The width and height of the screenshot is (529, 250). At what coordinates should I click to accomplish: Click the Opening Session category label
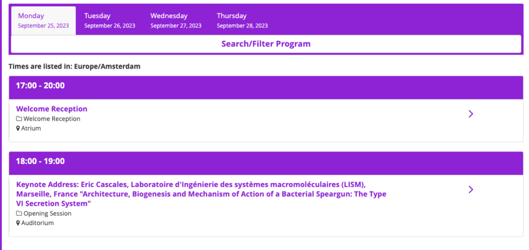point(48,213)
